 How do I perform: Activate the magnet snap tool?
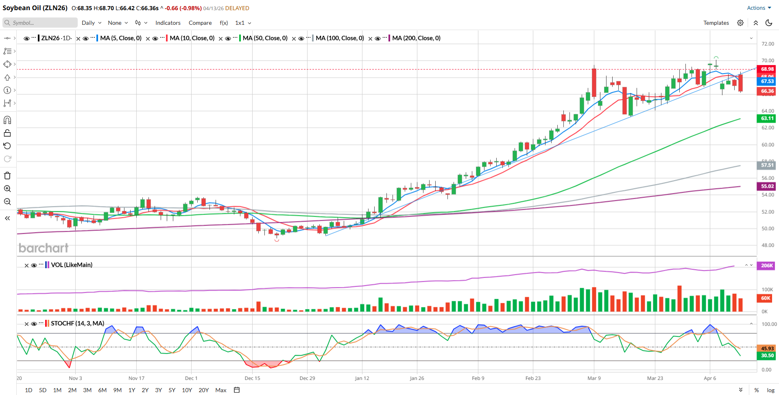coord(7,120)
